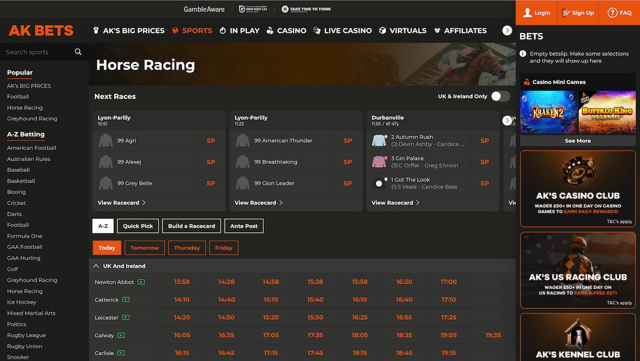Open GambleAware logo link
This screenshot has width=640, height=361.
point(204,9)
